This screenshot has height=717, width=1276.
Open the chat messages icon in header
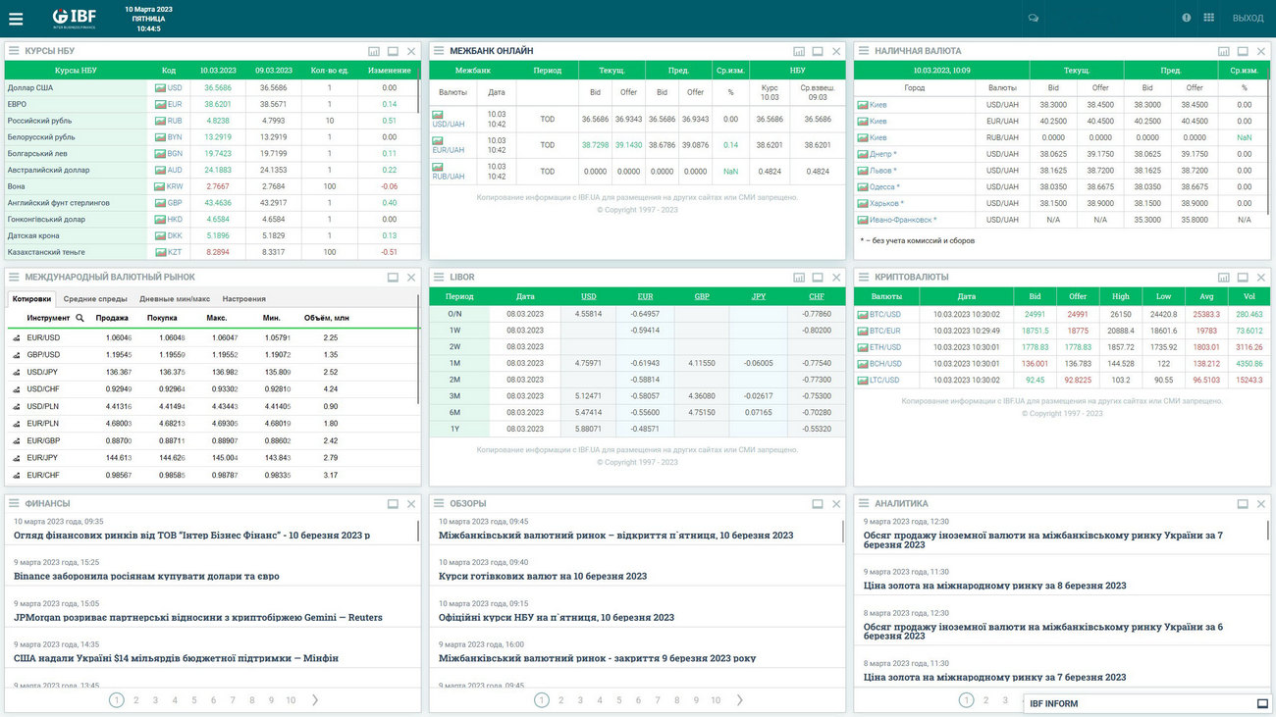1033,18
